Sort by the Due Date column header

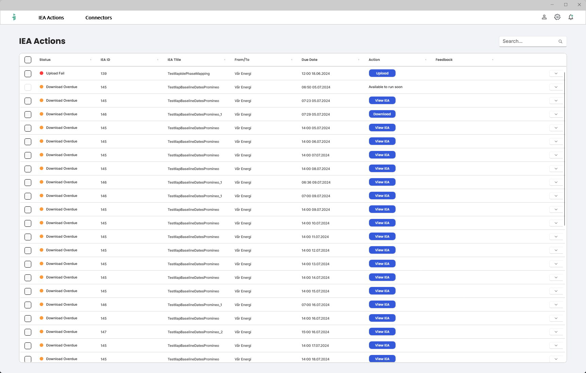tap(309, 60)
